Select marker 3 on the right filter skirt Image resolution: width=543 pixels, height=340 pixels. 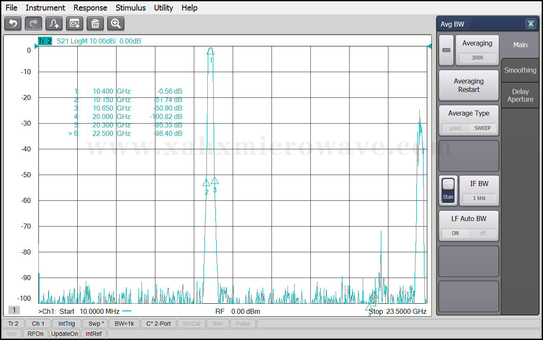(214, 181)
